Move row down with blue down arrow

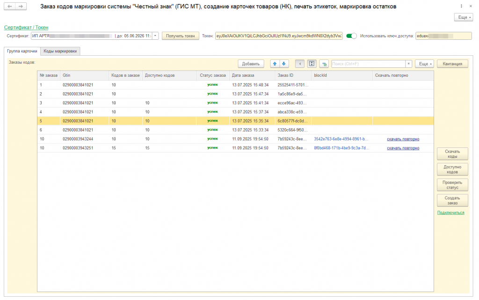pyautogui.click(x=283, y=64)
